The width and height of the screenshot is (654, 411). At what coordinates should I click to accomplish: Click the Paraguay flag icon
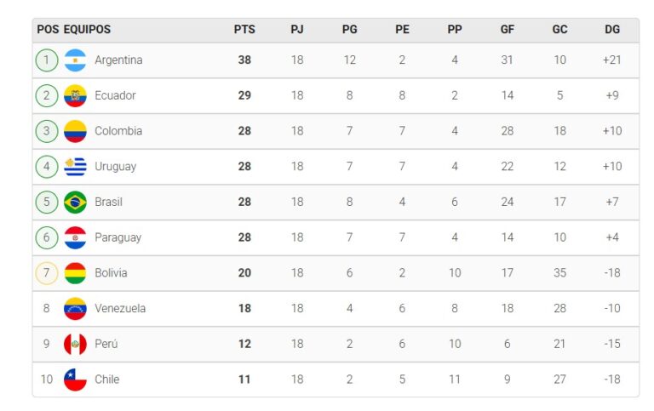[x=75, y=237]
